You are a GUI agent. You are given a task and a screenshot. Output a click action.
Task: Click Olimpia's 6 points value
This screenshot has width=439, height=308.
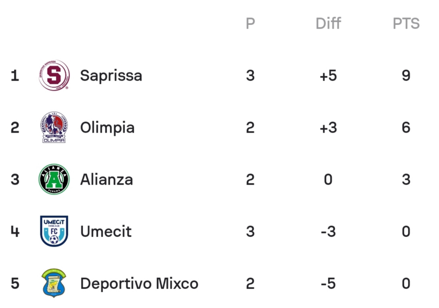tap(406, 127)
